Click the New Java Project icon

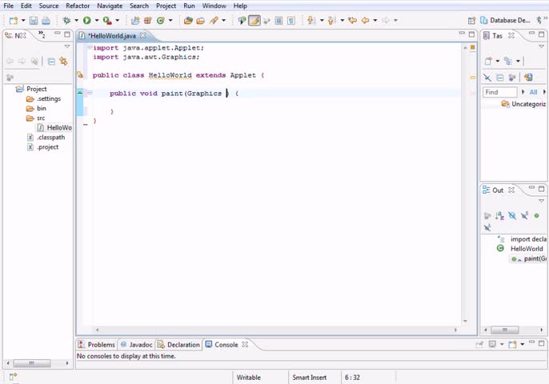[135, 21]
